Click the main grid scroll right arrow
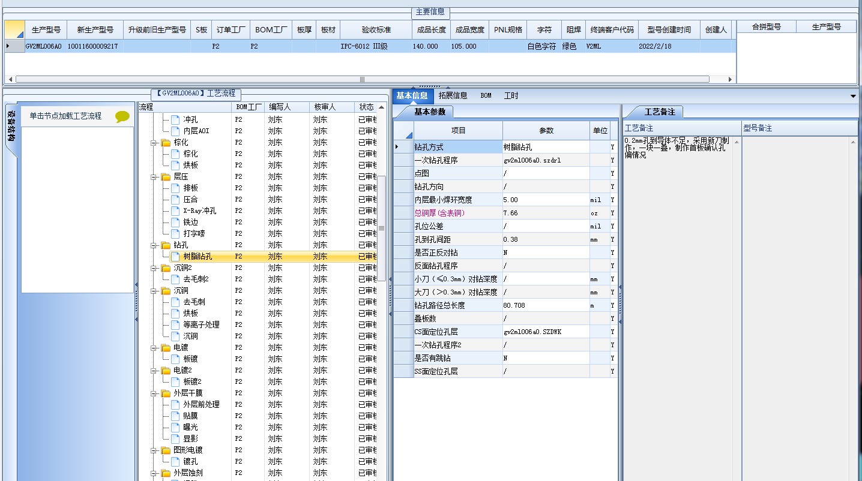The width and height of the screenshot is (862, 481). point(730,79)
